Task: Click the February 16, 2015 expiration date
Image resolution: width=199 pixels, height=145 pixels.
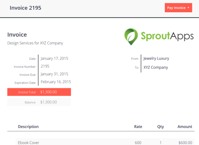Action: point(56,82)
